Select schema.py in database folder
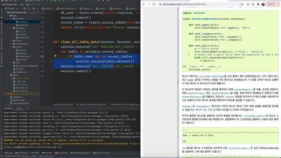Viewport: 281px width, 158px height. pos(22,38)
